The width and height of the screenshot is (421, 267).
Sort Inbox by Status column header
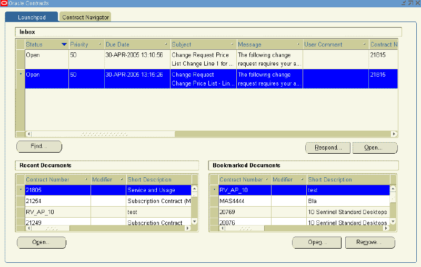[x=47, y=45]
